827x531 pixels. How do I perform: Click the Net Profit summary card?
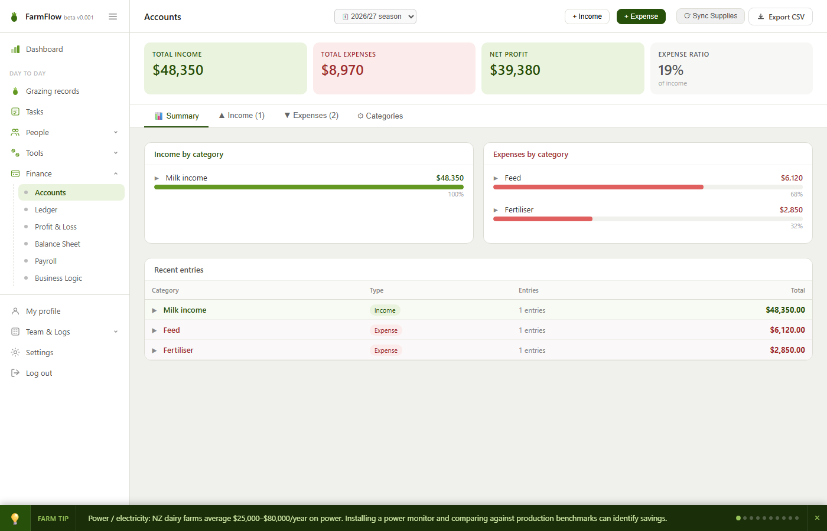pyautogui.click(x=563, y=68)
